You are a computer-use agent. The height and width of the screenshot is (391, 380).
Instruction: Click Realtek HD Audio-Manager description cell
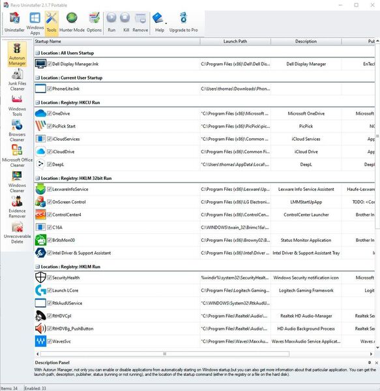306,316
